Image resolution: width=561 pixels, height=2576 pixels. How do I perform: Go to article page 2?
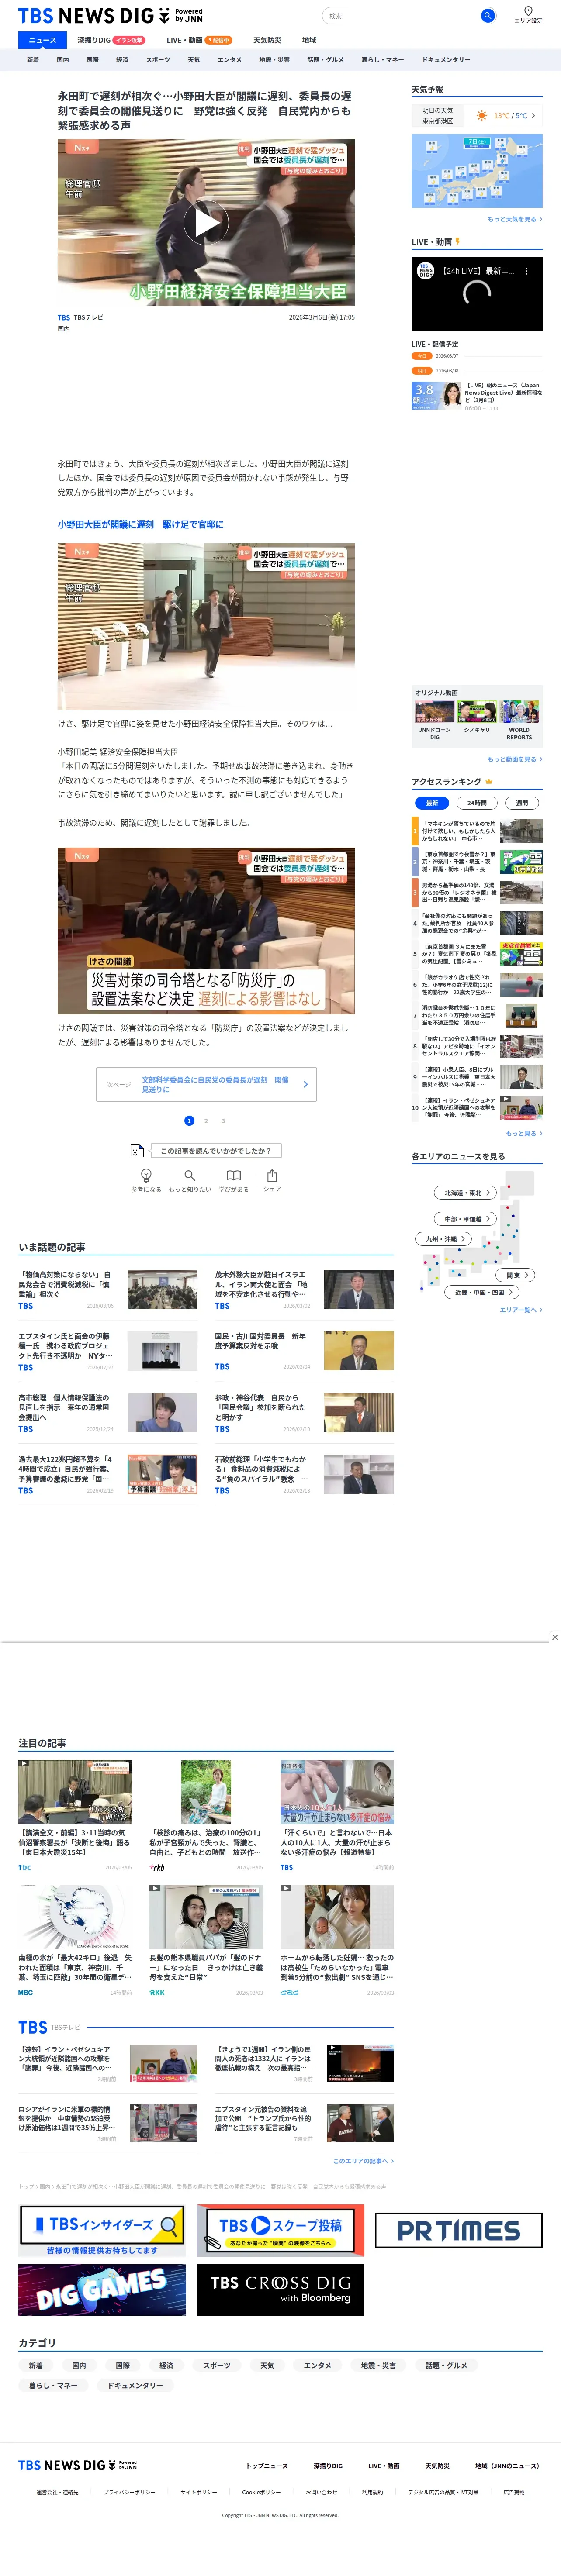[x=206, y=1120]
